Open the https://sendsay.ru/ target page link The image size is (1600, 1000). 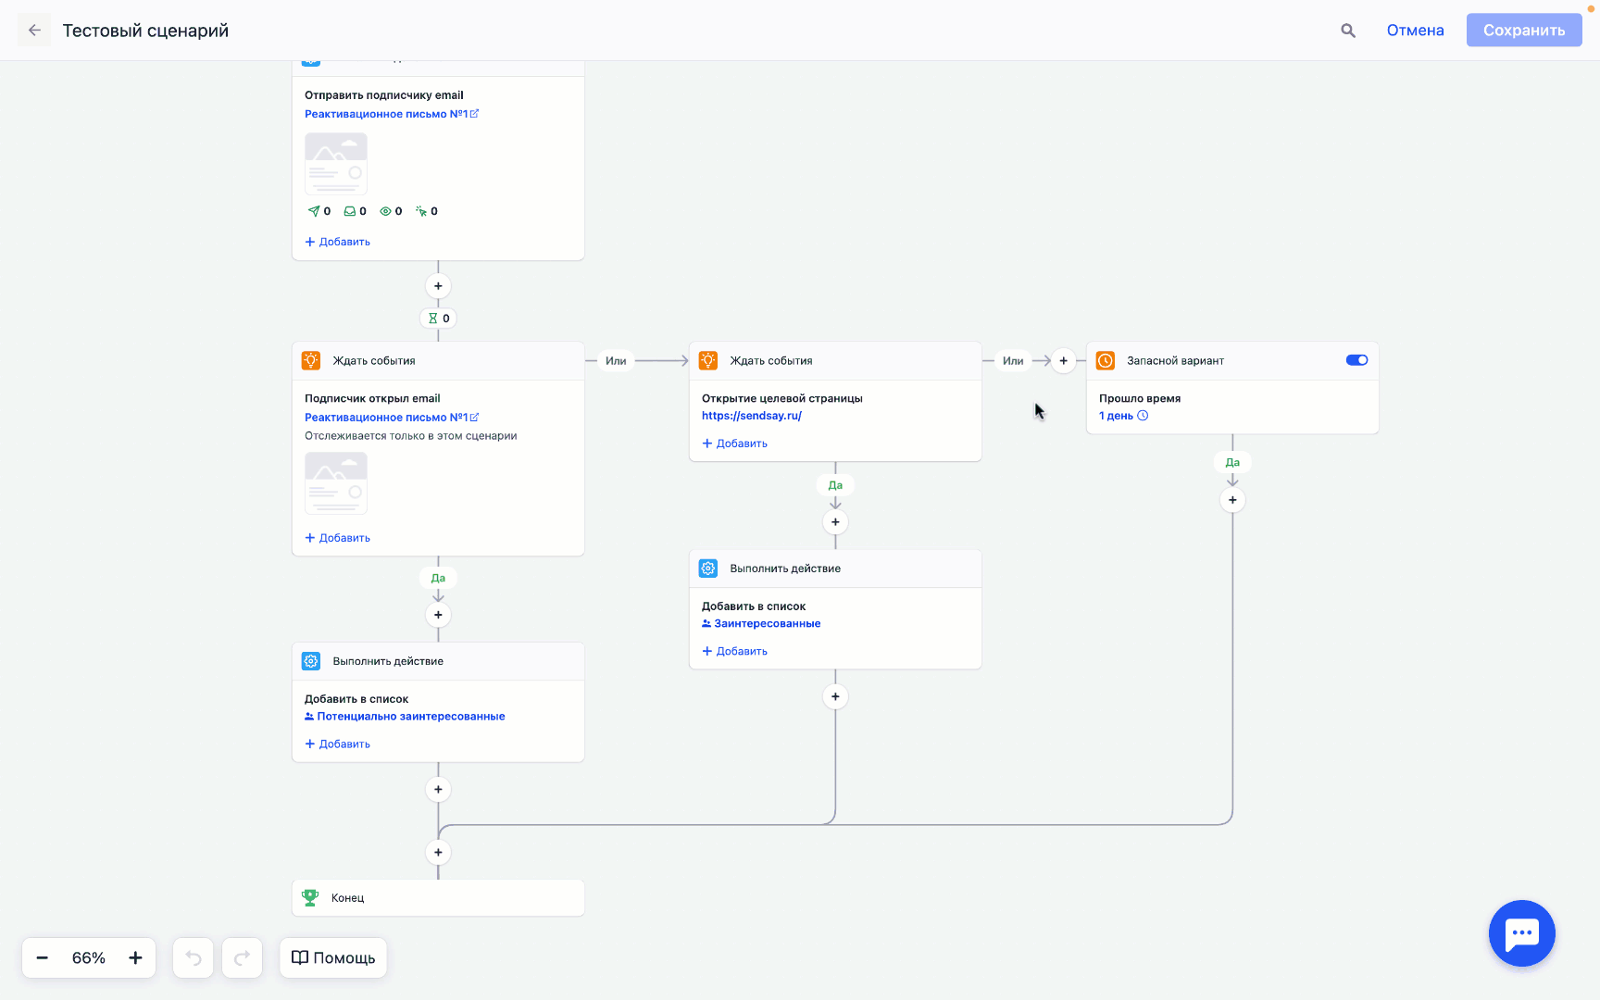tap(751, 416)
